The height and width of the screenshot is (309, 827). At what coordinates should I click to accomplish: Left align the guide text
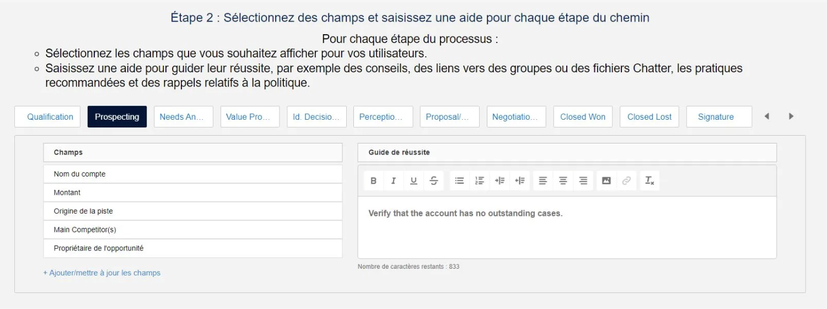543,180
